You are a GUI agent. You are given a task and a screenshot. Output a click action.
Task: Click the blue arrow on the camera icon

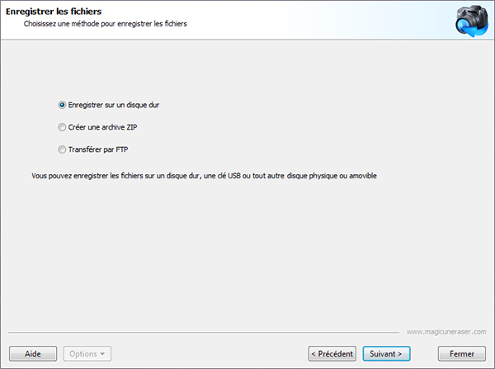click(475, 31)
